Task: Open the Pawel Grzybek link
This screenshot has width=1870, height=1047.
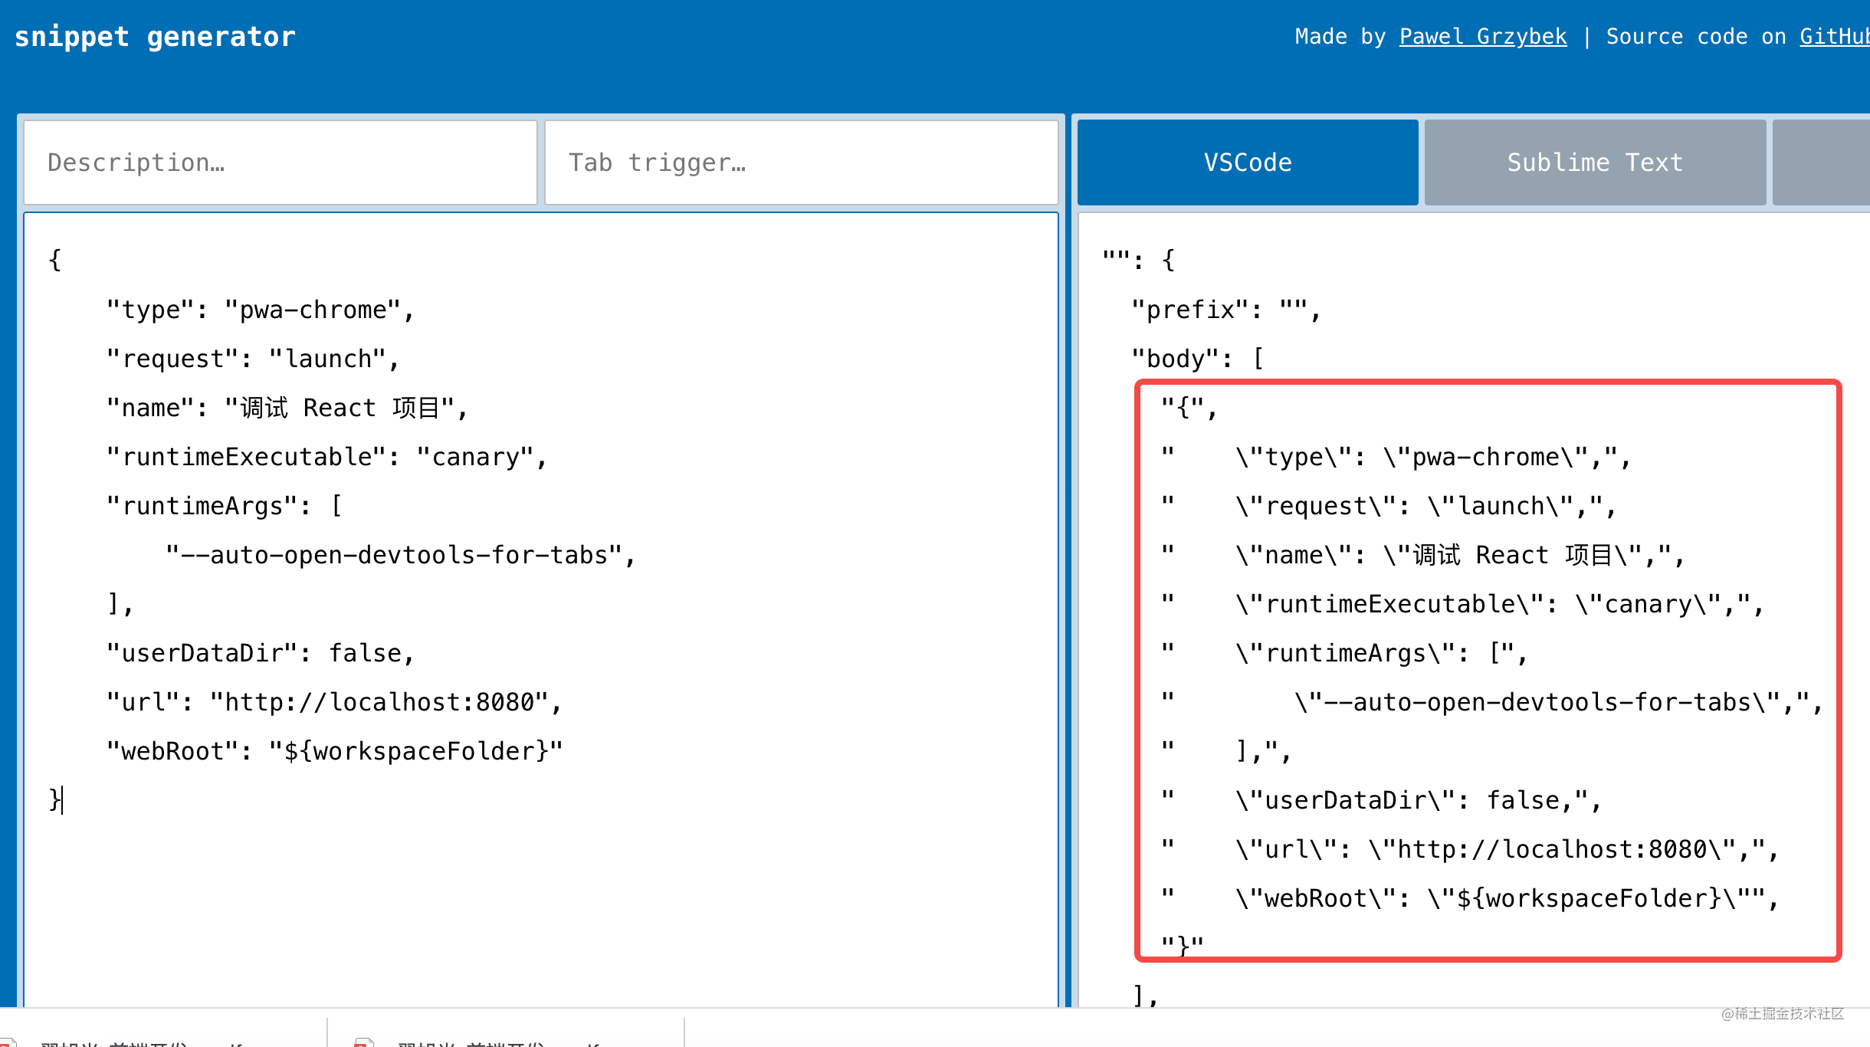Action: [1482, 37]
